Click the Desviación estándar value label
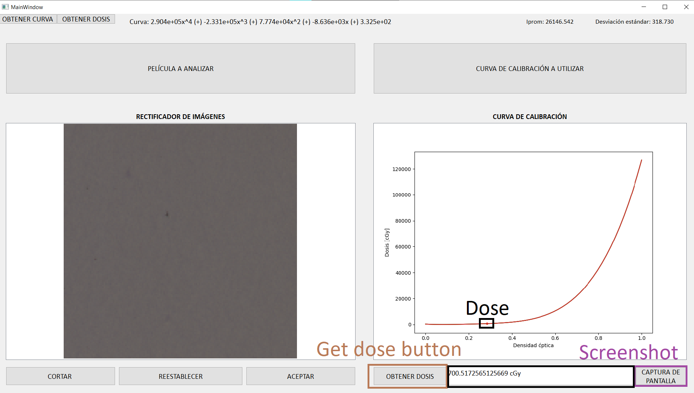 tap(634, 21)
